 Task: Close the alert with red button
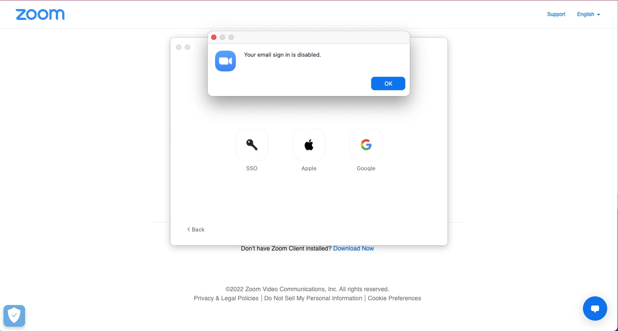tap(214, 37)
